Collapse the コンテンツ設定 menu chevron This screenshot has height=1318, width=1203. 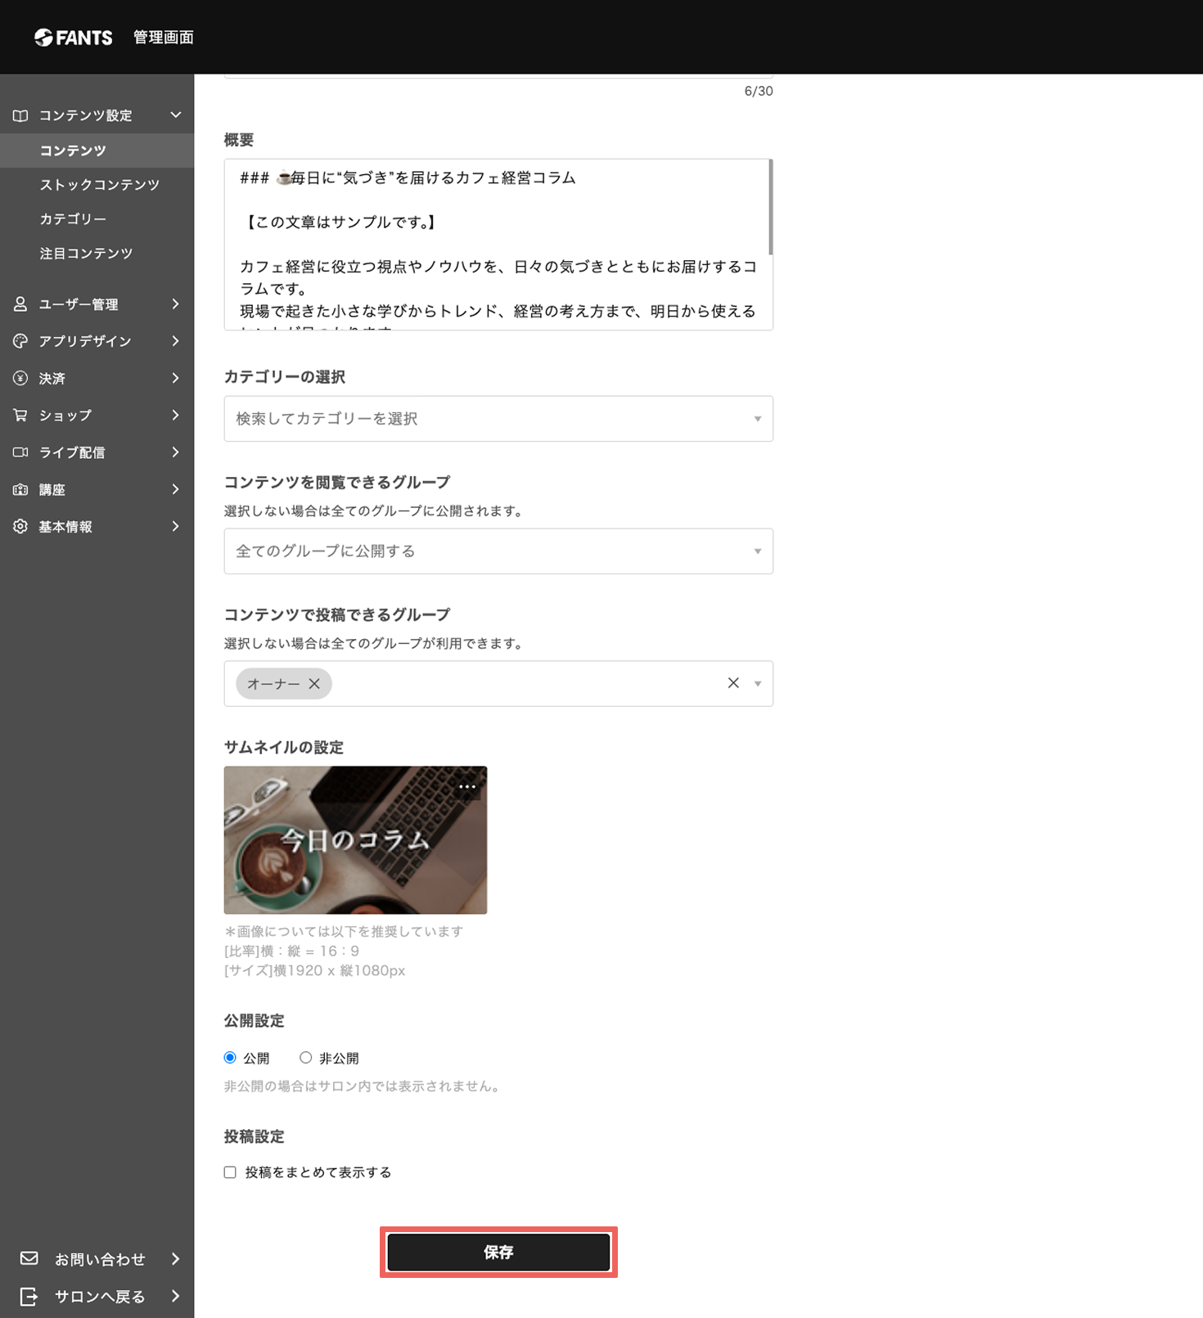pos(176,115)
